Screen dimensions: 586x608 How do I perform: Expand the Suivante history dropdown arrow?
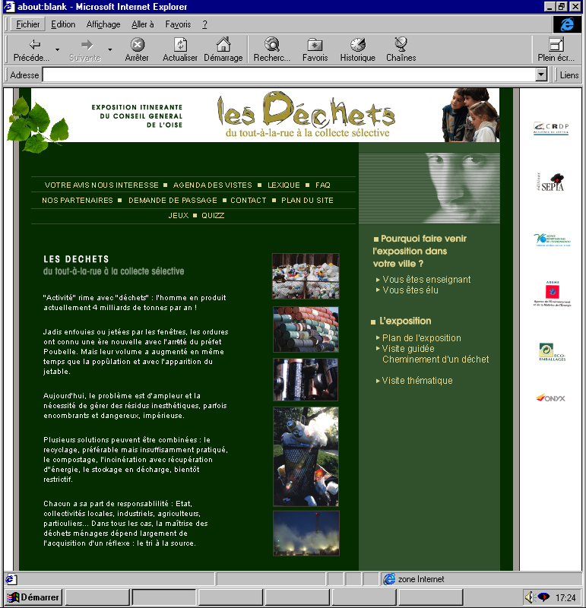109,50
